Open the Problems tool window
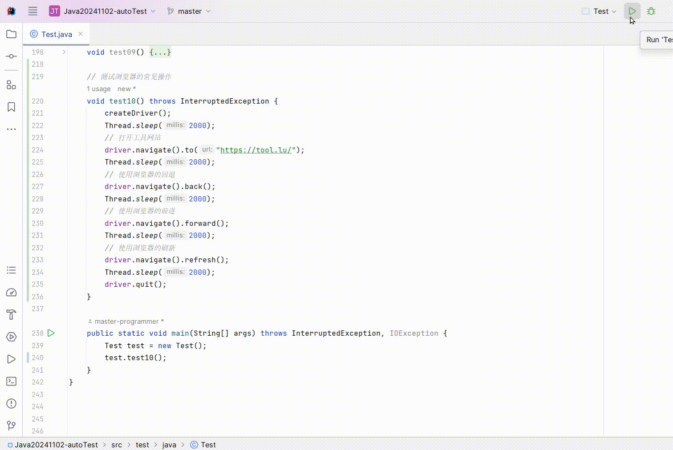The height and width of the screenshot is (450, 673). pyautogui.click(x=12, y=403)
